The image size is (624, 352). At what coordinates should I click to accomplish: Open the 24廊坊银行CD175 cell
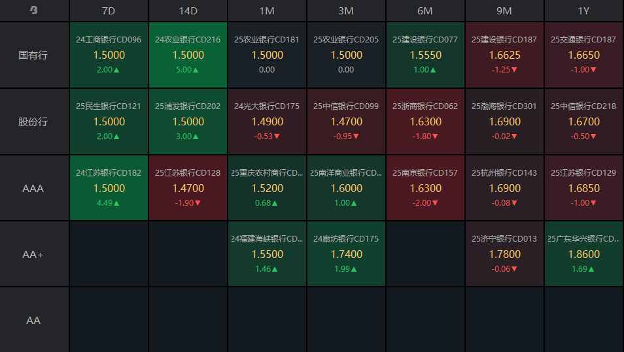[x=346, y=254]
